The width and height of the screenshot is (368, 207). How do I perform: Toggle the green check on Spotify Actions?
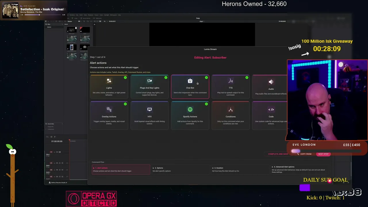[x=206, y=104]
